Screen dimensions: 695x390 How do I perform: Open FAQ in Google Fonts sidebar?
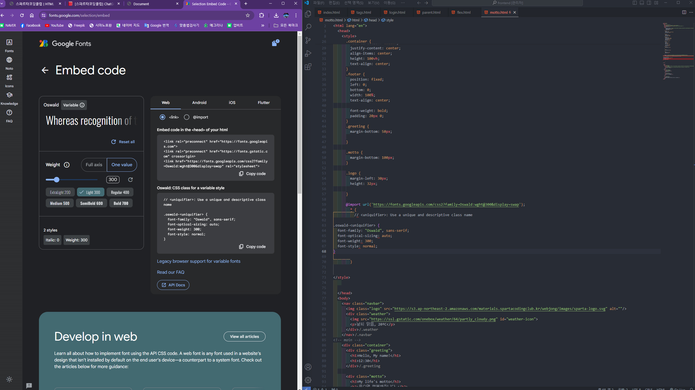pyautogui.click(x=9, y=116)
